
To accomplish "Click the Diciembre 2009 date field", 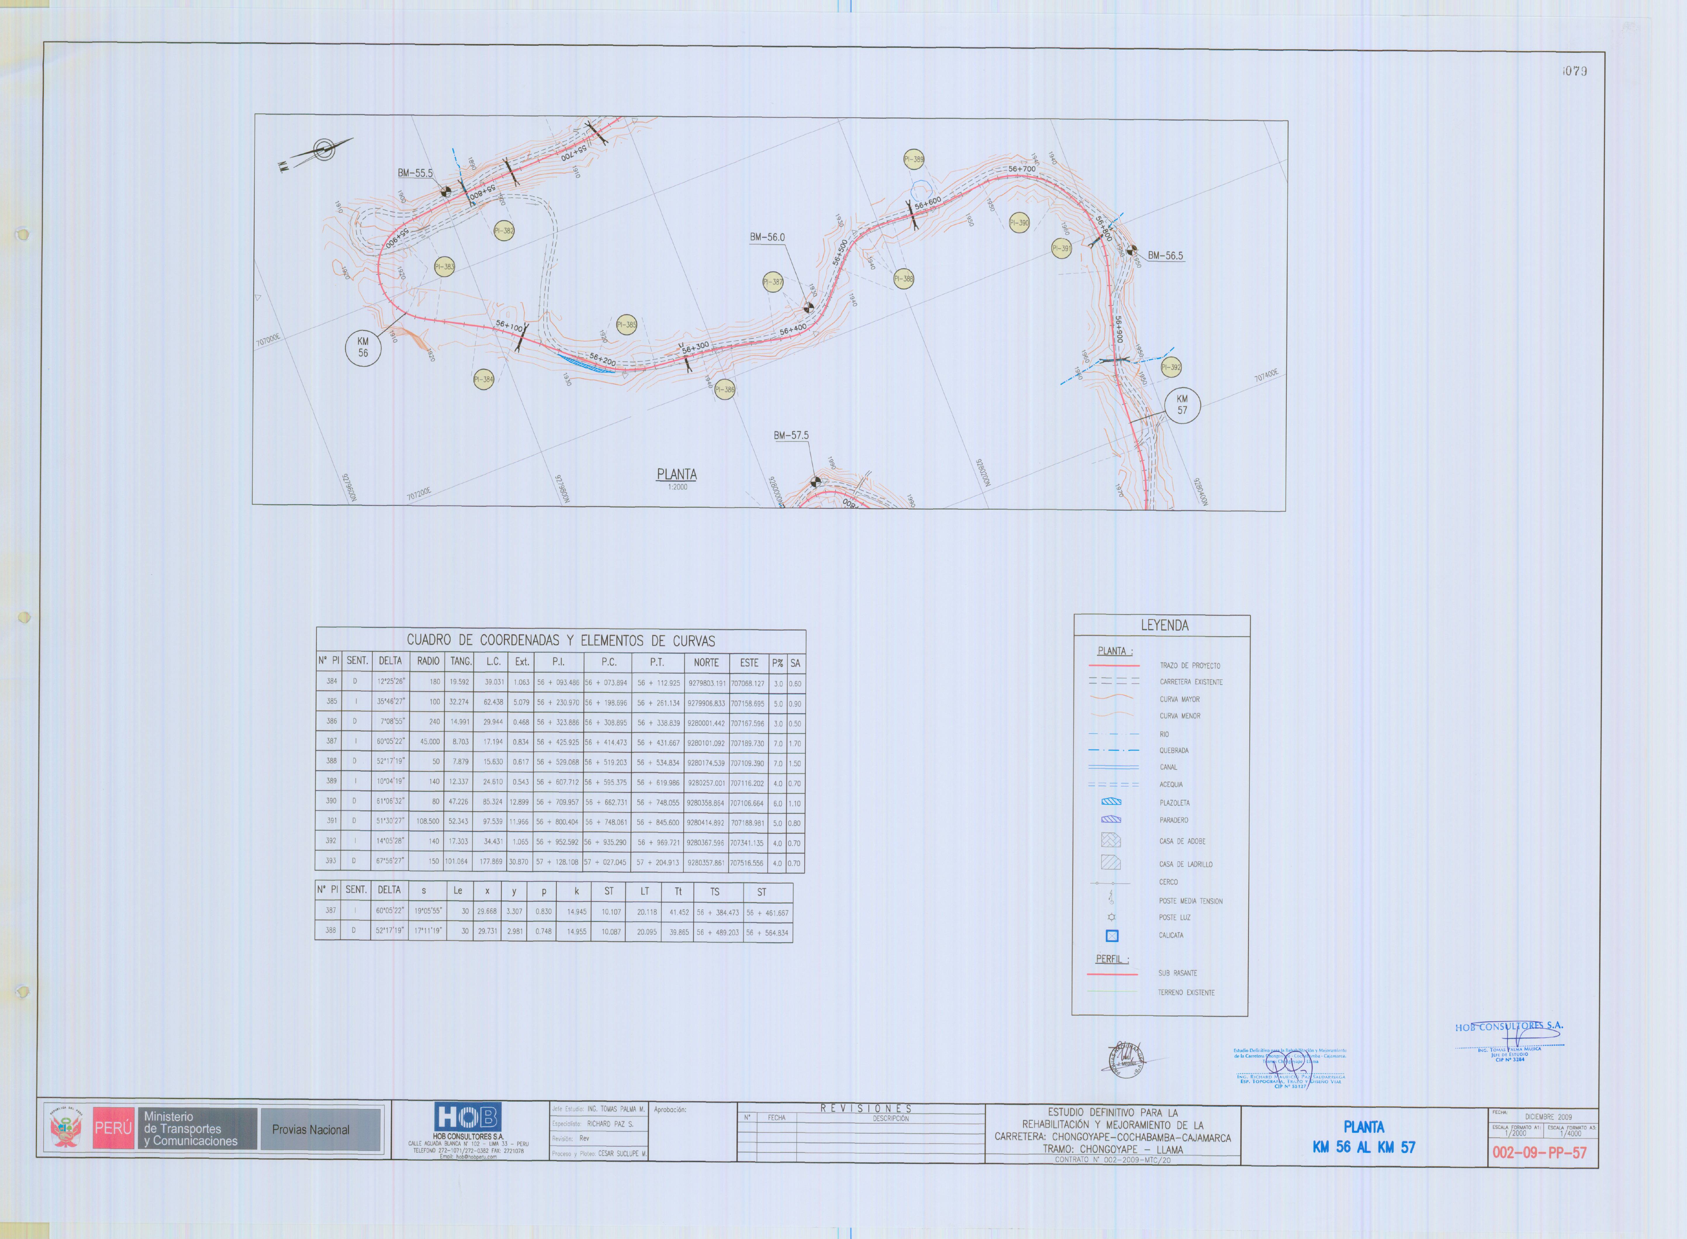I will (x=1548, y=1117).
